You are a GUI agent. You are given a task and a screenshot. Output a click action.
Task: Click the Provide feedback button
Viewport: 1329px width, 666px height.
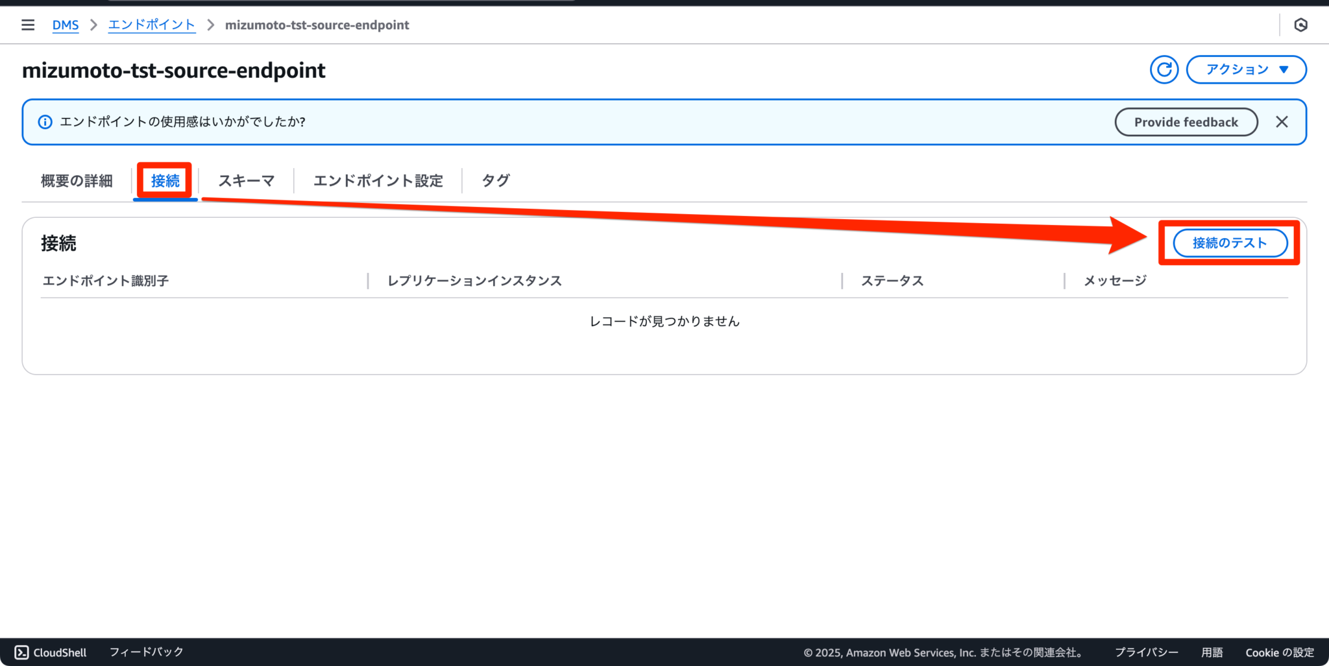pos(1186,122)
